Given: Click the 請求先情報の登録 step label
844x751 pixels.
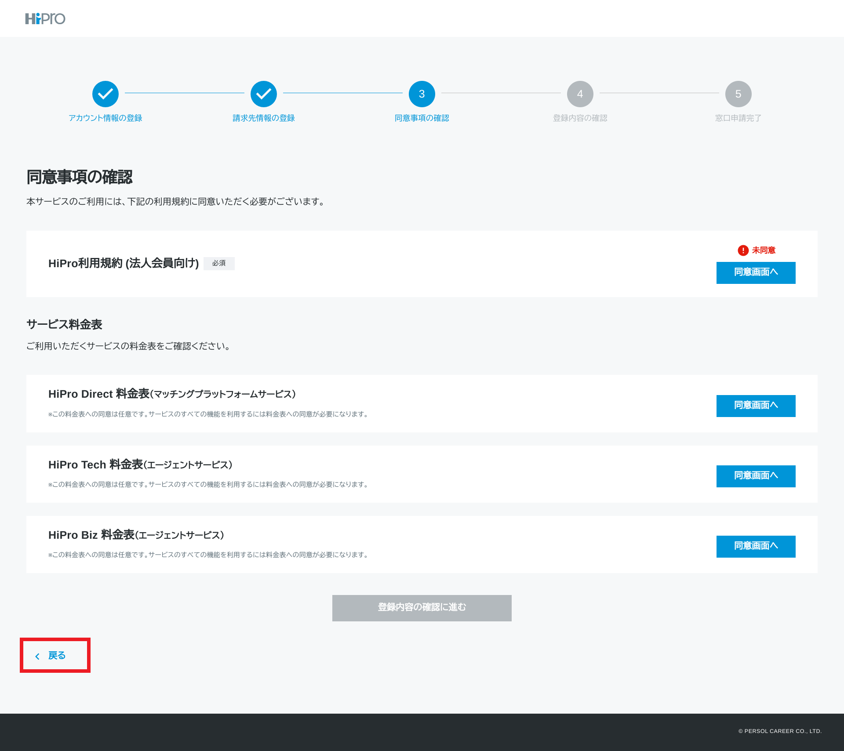Looking at the screenshot, I should click(x=263, y=118).
